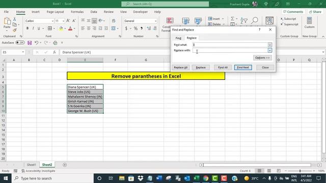Screen dimensions: 326x183
Task: Click the Share button
Action: 315,12
